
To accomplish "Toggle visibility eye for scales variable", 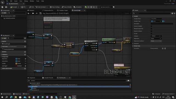I will click(x=25, y=64).
